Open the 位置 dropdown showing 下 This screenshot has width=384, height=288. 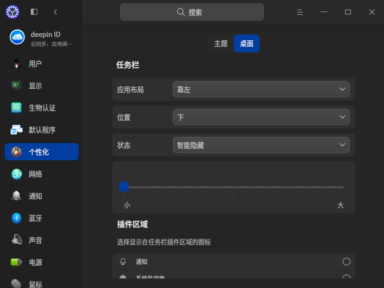pyautogui.click(x=261, y=117)
